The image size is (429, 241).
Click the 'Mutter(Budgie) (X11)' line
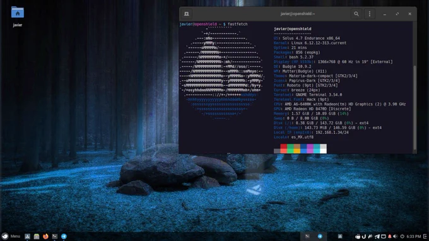click(300, 71)
